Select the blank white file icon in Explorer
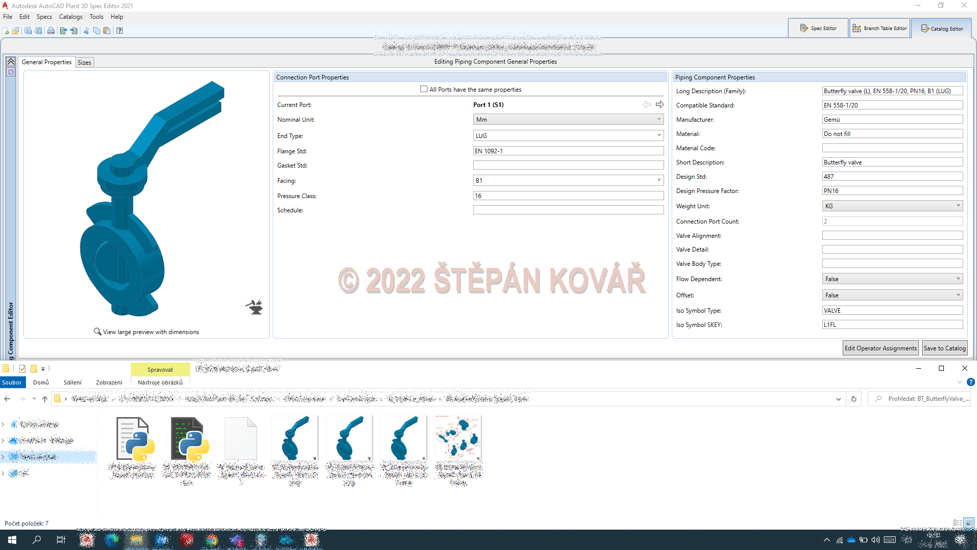Viewport: 977px width, 550px height. coord(241,438)
